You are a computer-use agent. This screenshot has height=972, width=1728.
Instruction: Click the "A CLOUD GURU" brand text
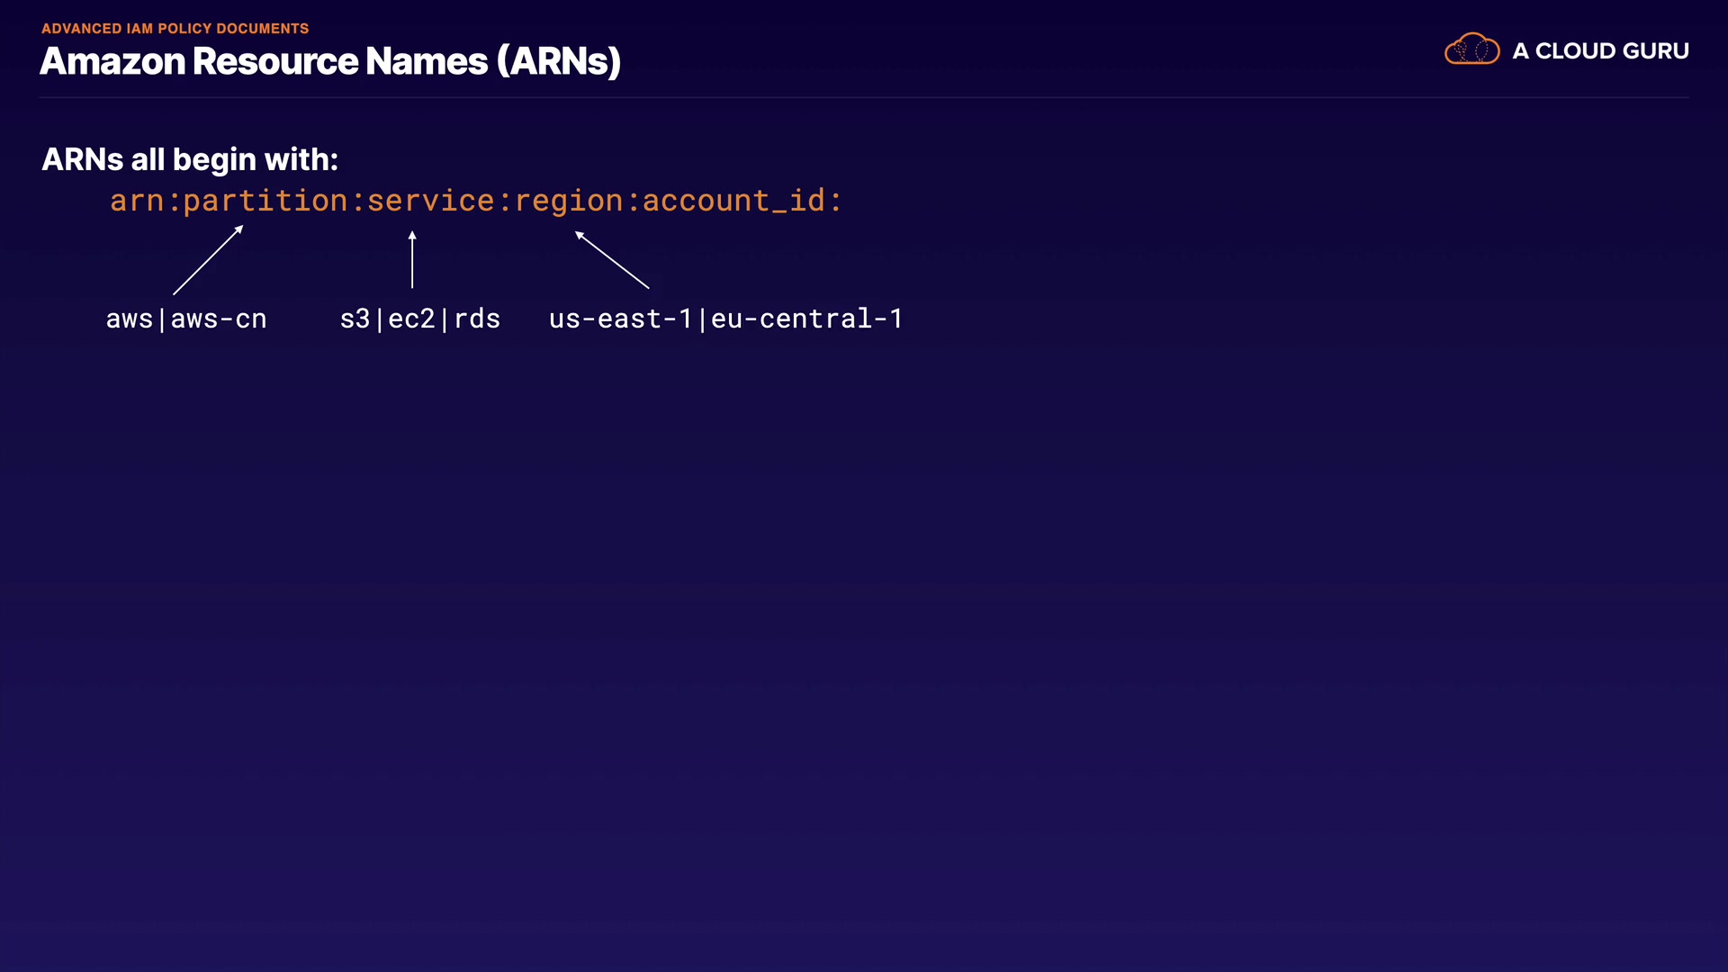click(1600, 51)
